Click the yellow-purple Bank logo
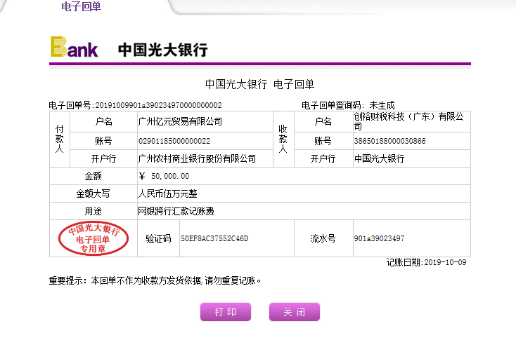Viewport: 516px width, 347px height. click(x=74, y=47)
